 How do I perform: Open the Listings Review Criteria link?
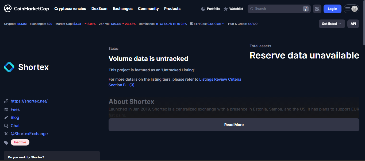[220, 79]
